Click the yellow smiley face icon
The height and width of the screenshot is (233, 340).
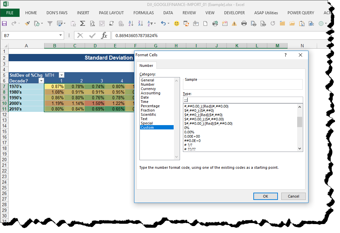pos(177,23)
